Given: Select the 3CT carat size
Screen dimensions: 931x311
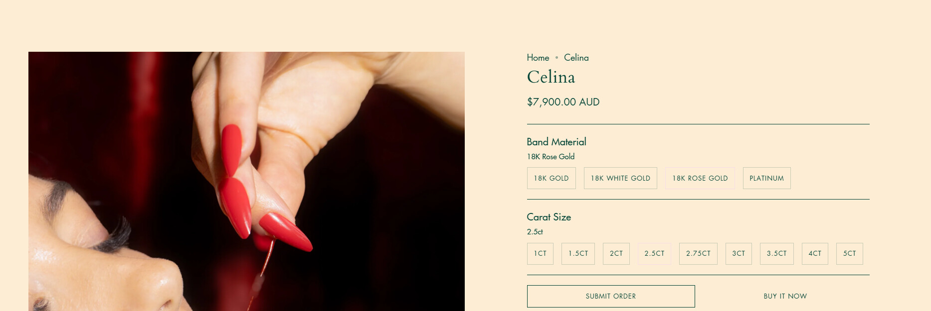Looking at the screenshot, I should point(739,254).
